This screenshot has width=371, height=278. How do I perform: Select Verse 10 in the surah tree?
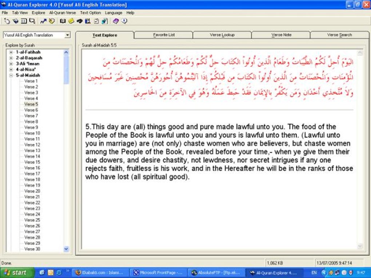(x=32, y=133)
